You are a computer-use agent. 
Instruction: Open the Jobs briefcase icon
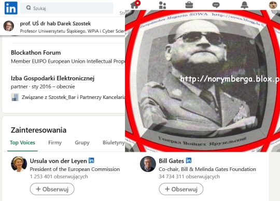[x=189, y=5]
